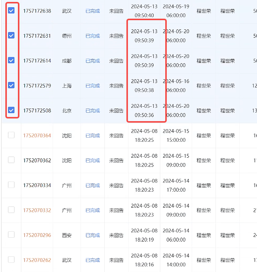
Task: Check the checkbox for order 1752070364
Action: click(11, 135)
